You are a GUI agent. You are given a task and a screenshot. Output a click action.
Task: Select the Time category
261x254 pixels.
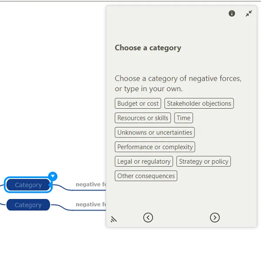[x=184, y=118]
